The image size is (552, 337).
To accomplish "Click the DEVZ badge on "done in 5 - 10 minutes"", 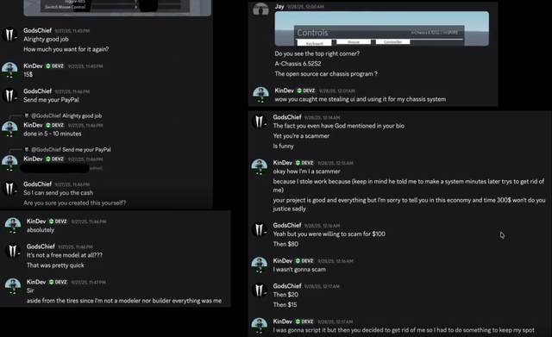I will (54, 125).
